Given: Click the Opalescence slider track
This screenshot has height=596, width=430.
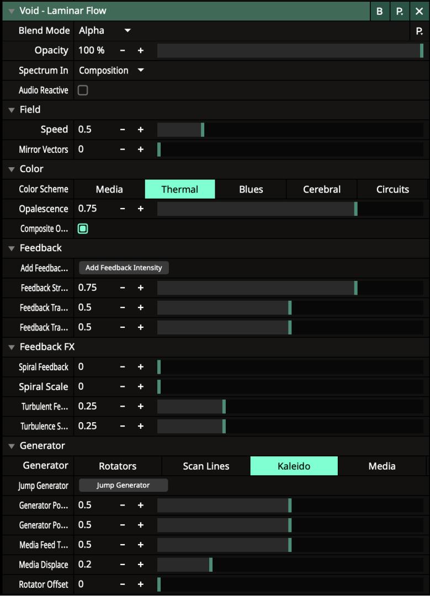Looking at the screenshot, I should [x=290, y=209].
